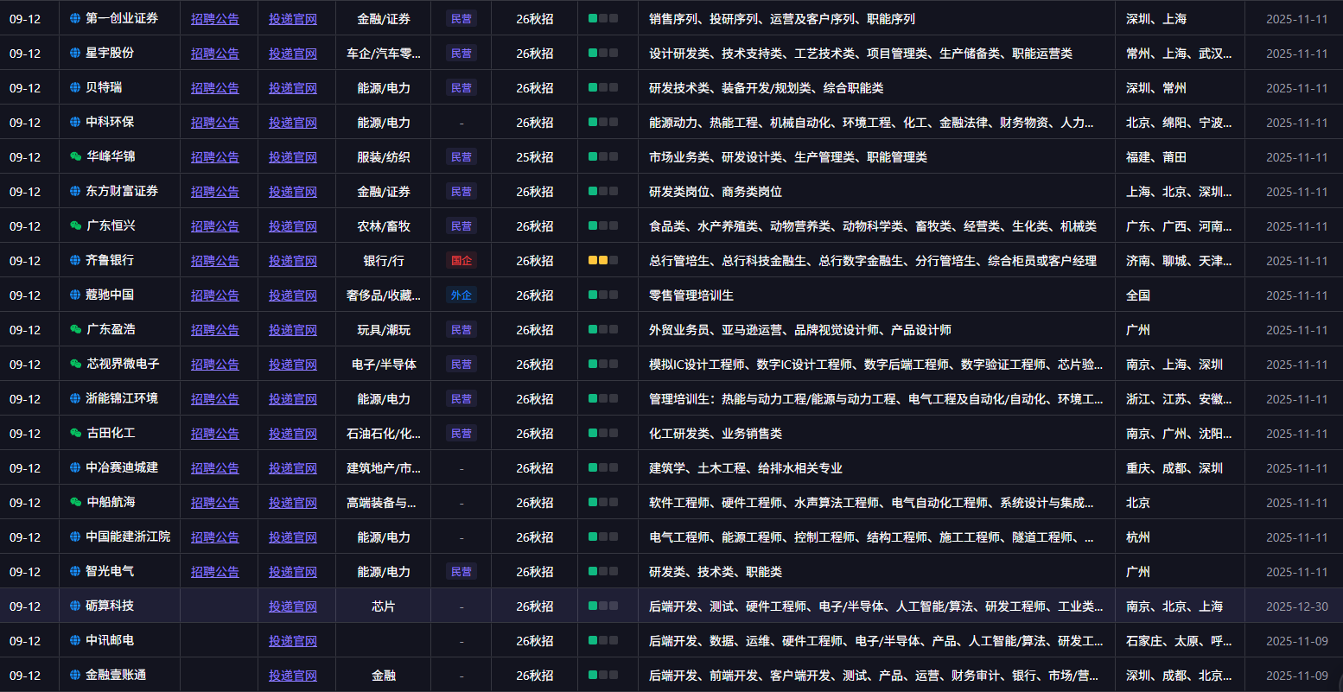Expand the truncated industry text for 星宇股份
Image resolution: width=1343 pixels, height=692 pixels.
tap(381, 53)
